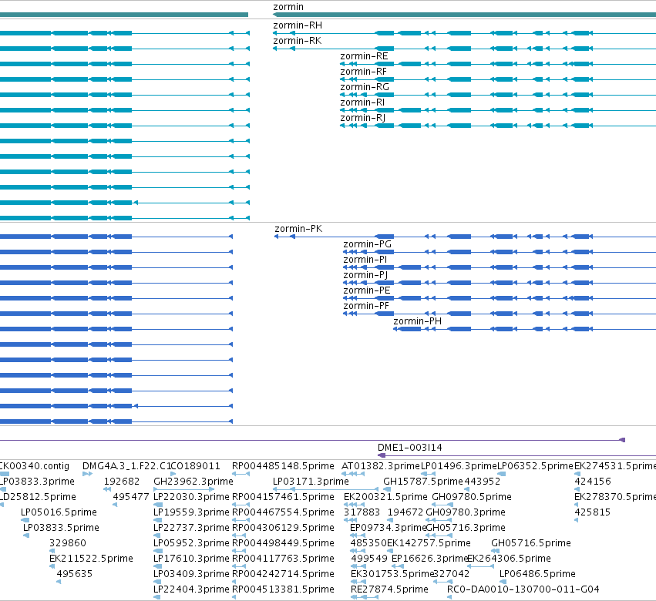Select the LP05952.3prime EST label
Image resolution: width=656 pixels, height=601 pixels.
pyautogui.click(x=192, y=543)
